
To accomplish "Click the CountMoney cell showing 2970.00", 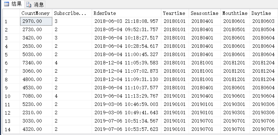I will click(36, 21).
